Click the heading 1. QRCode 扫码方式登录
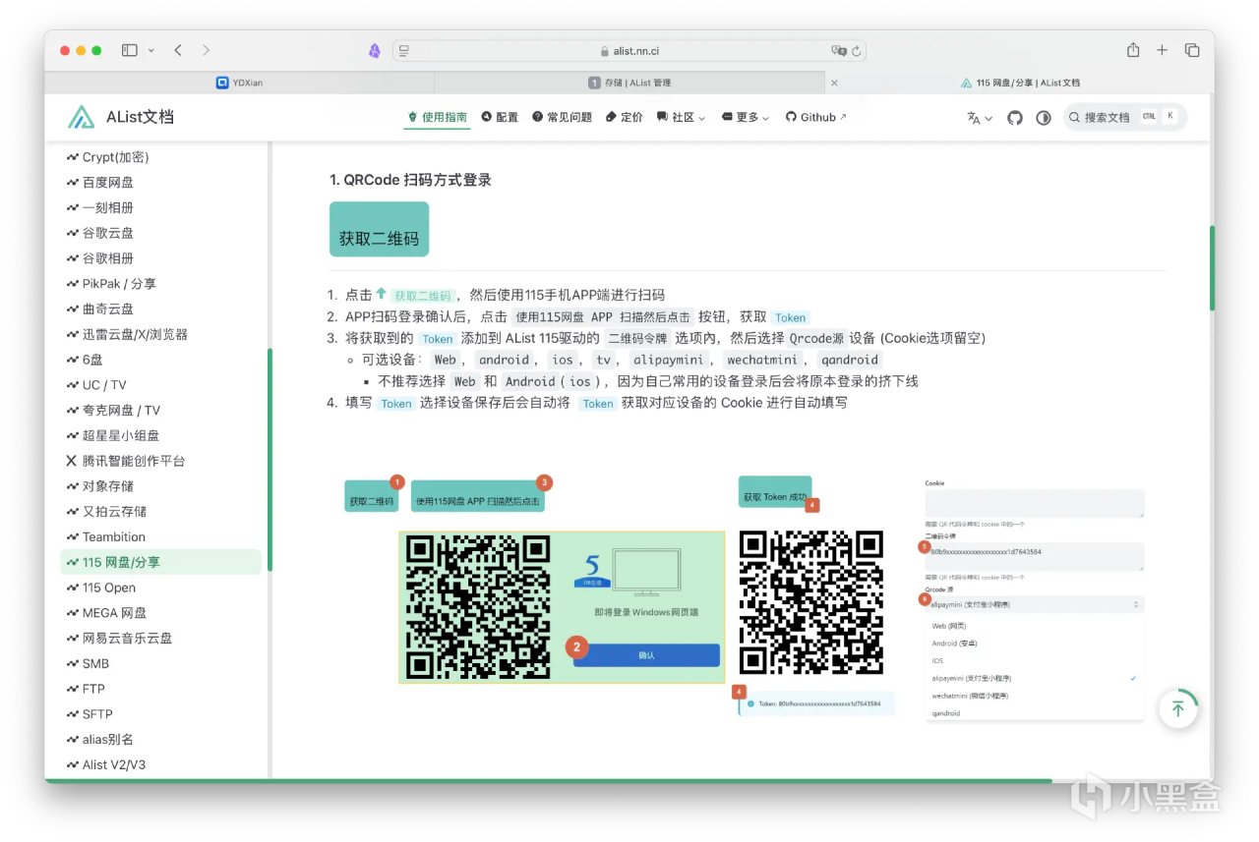 pyautogui.click(x=410, y=180)
